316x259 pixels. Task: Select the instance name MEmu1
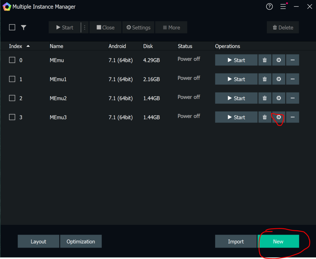click(58, 79)
